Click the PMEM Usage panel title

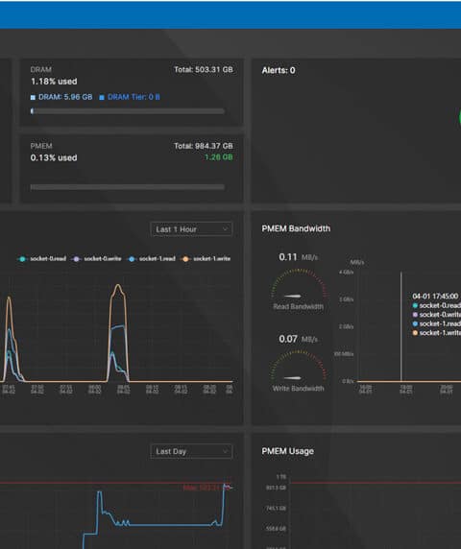[287, 451]
